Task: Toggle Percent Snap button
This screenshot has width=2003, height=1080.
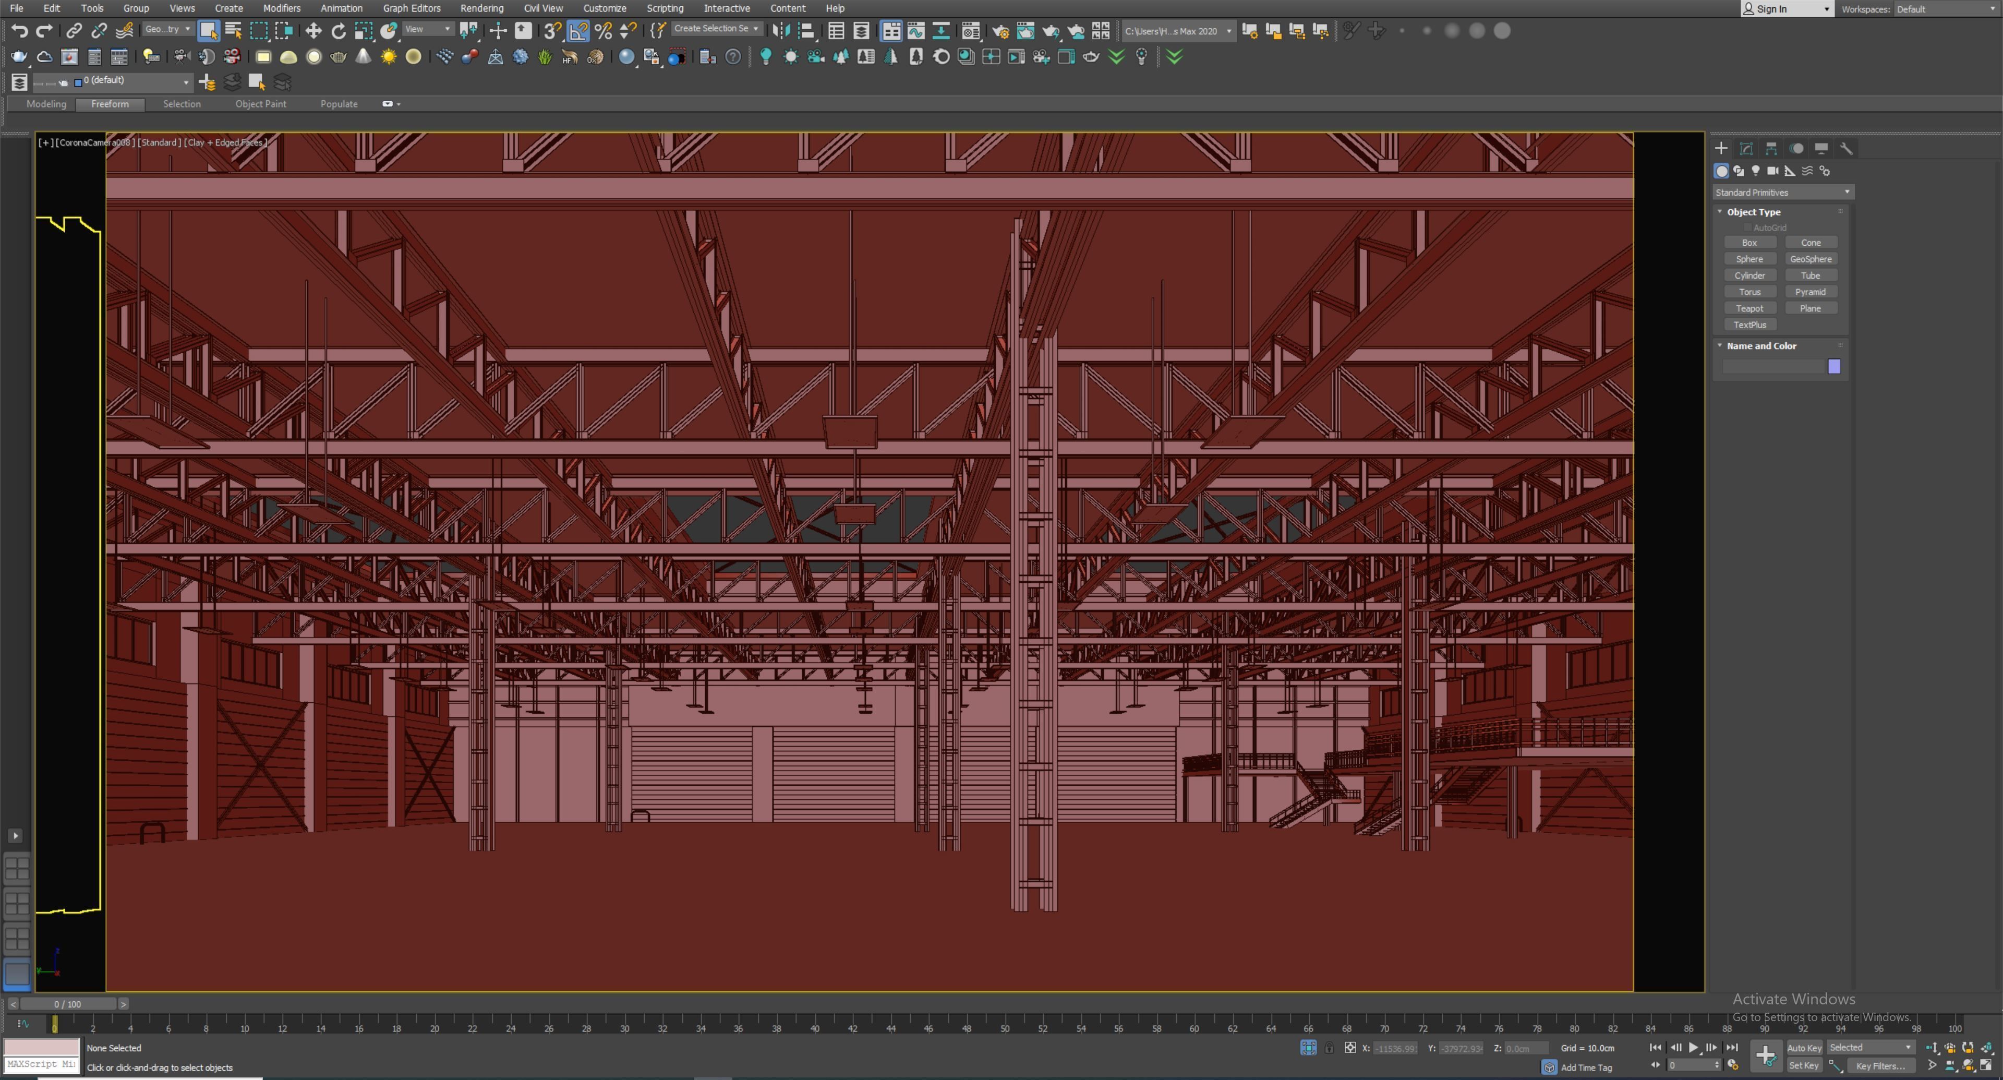Action: pyautogui.click(x=604, y=31)
